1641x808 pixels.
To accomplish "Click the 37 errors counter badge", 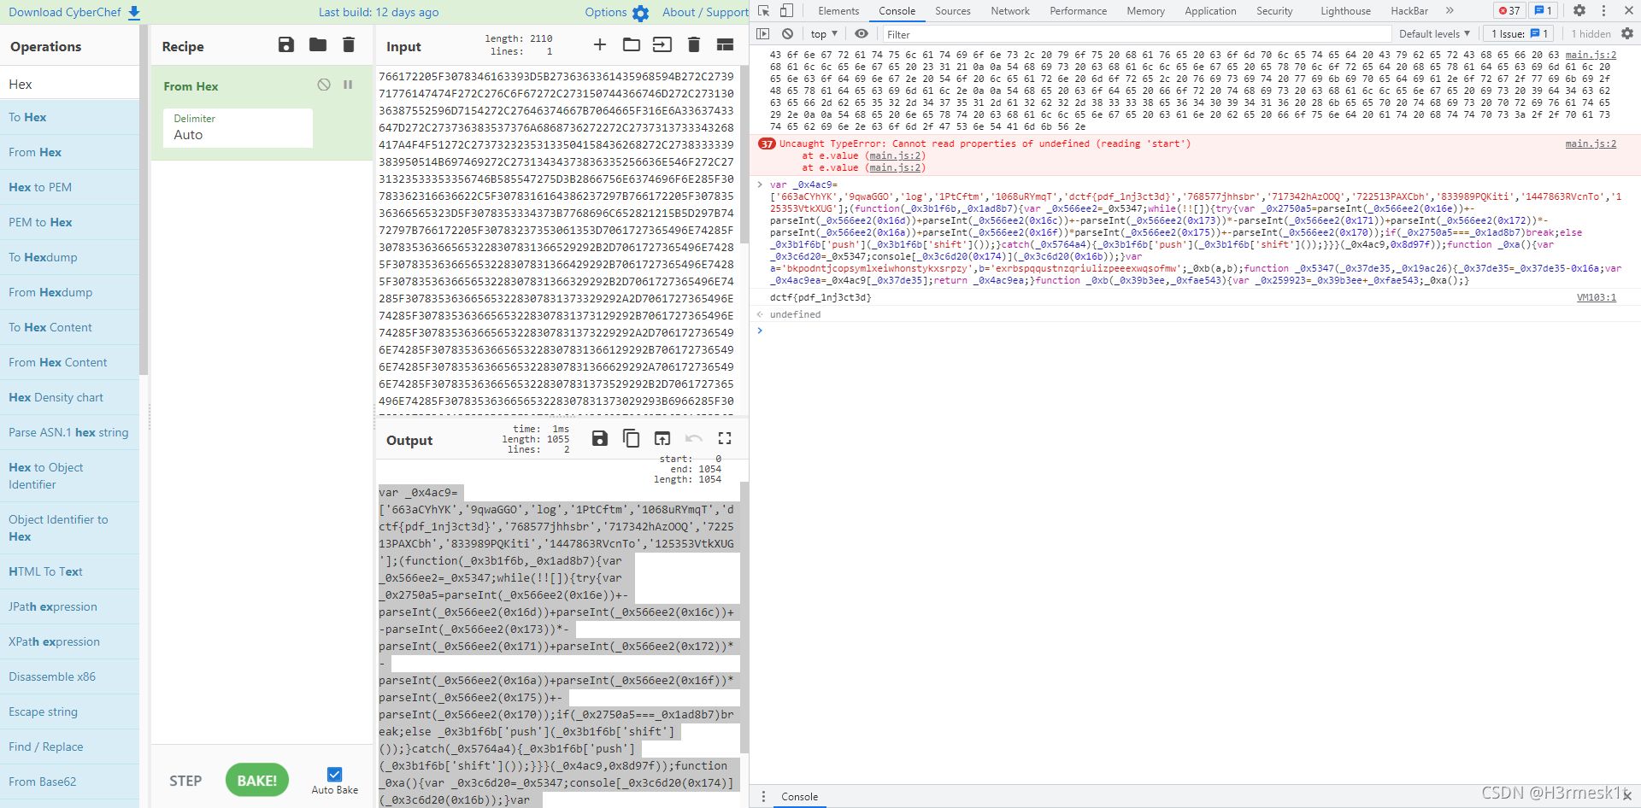I will tap(1509, 10).
